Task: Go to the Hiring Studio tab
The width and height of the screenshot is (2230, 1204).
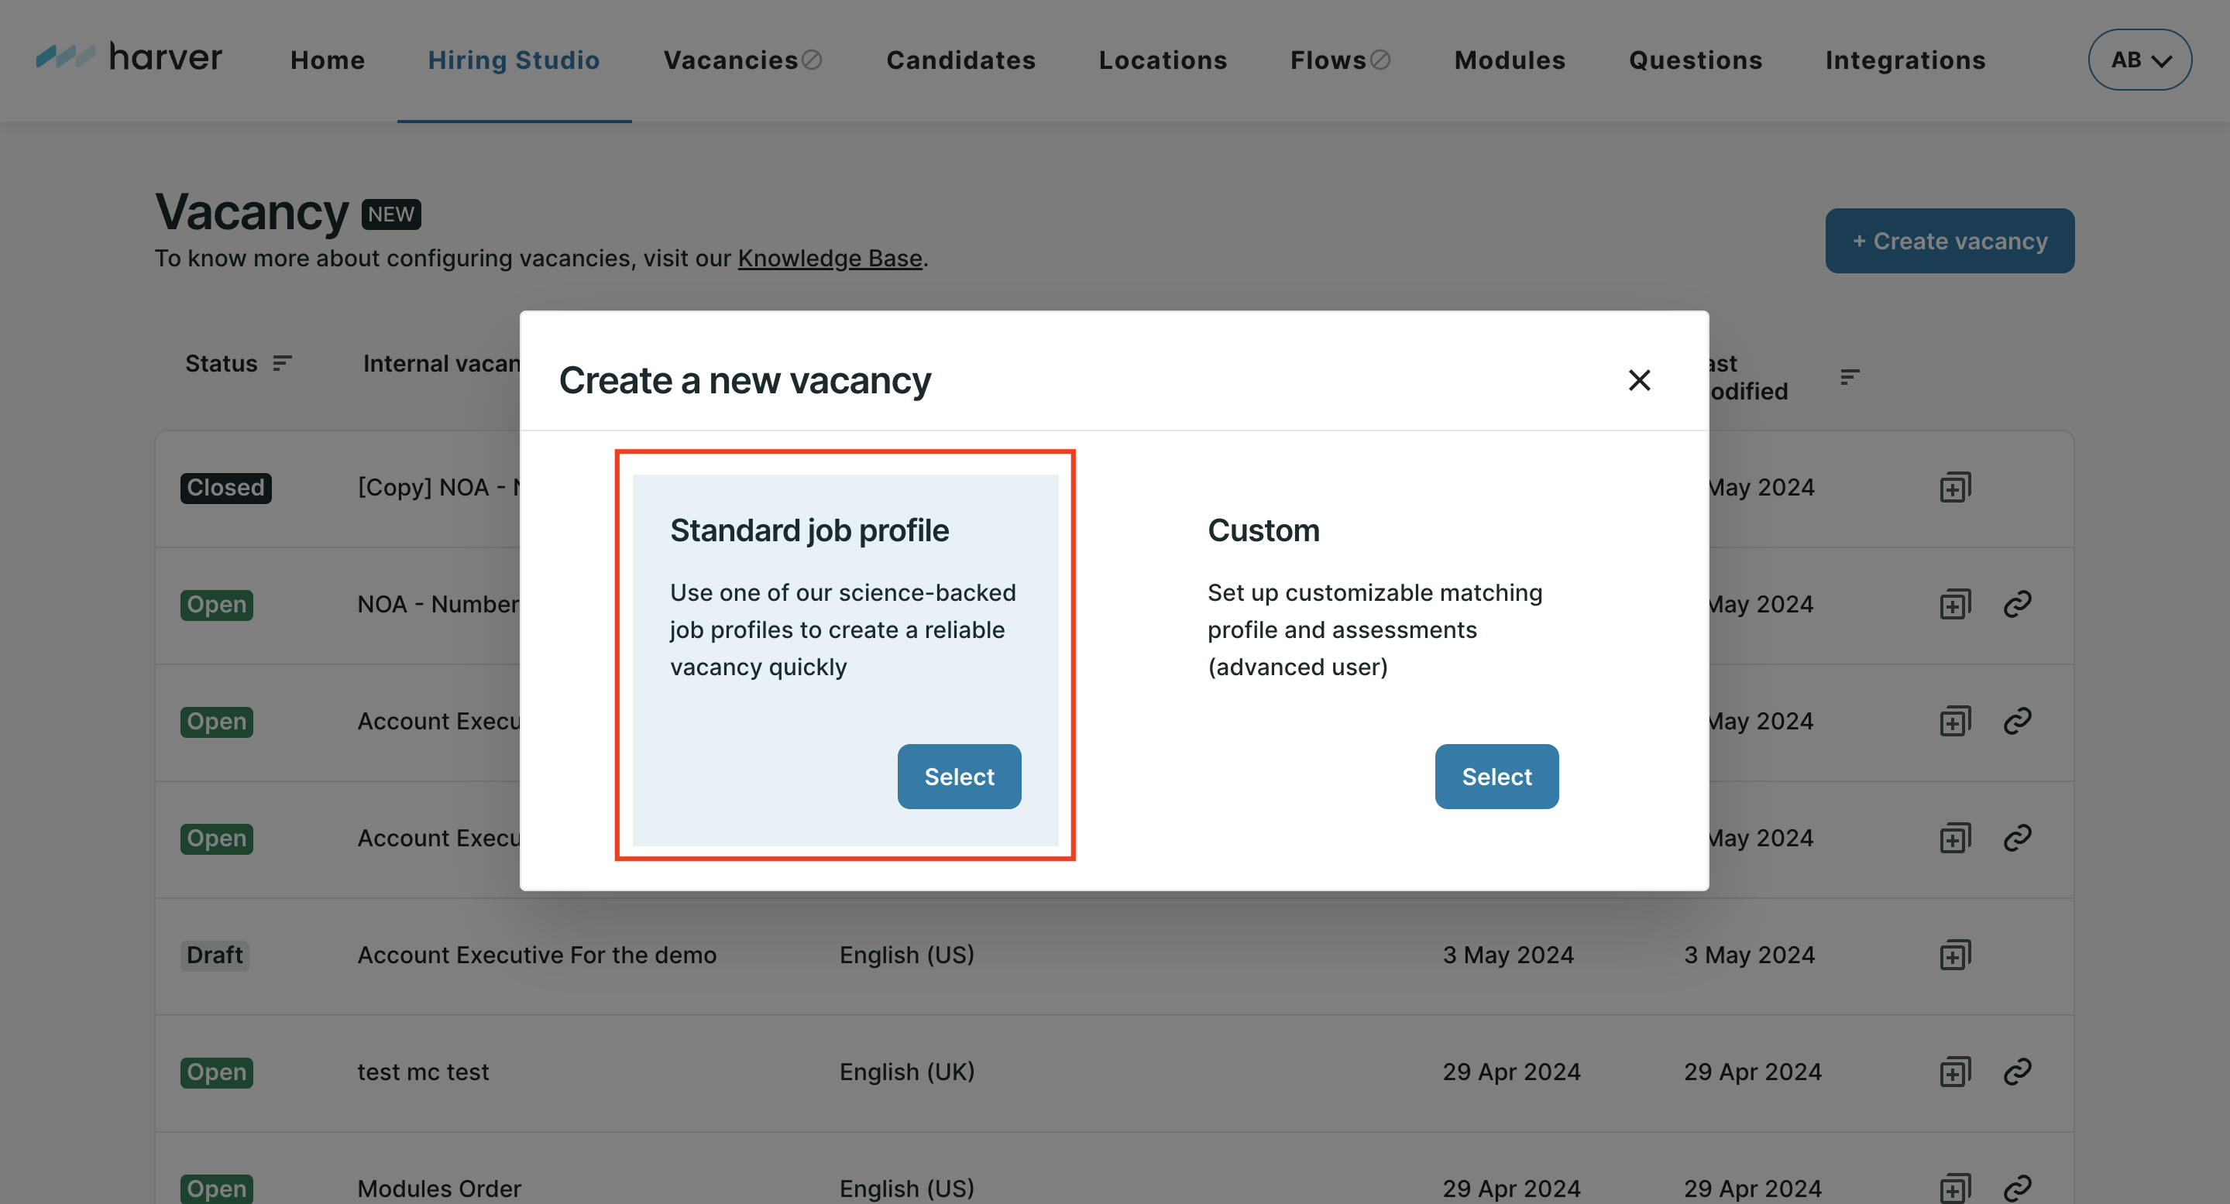Action: [x=514, y=60]
